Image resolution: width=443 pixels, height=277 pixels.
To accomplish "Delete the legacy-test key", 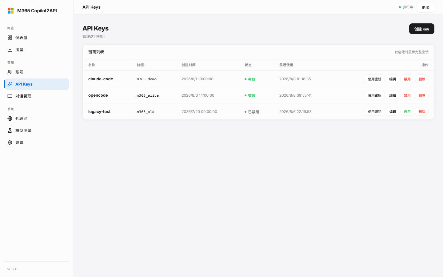I will point(422,112).
